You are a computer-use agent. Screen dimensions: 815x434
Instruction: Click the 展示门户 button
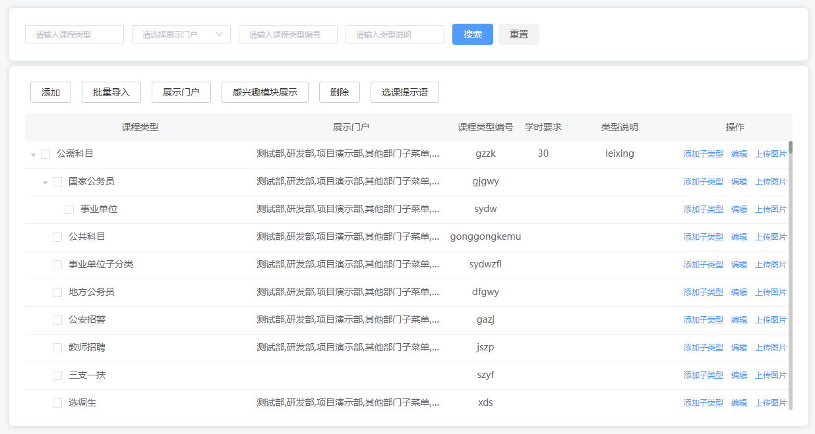click(x=181, y=92)
